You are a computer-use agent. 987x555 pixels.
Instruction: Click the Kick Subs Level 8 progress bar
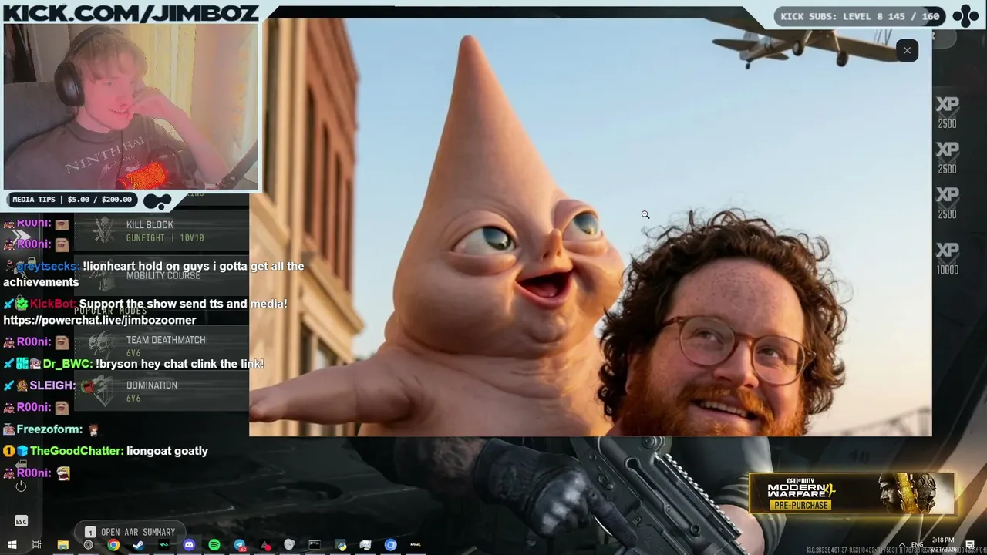860,16
